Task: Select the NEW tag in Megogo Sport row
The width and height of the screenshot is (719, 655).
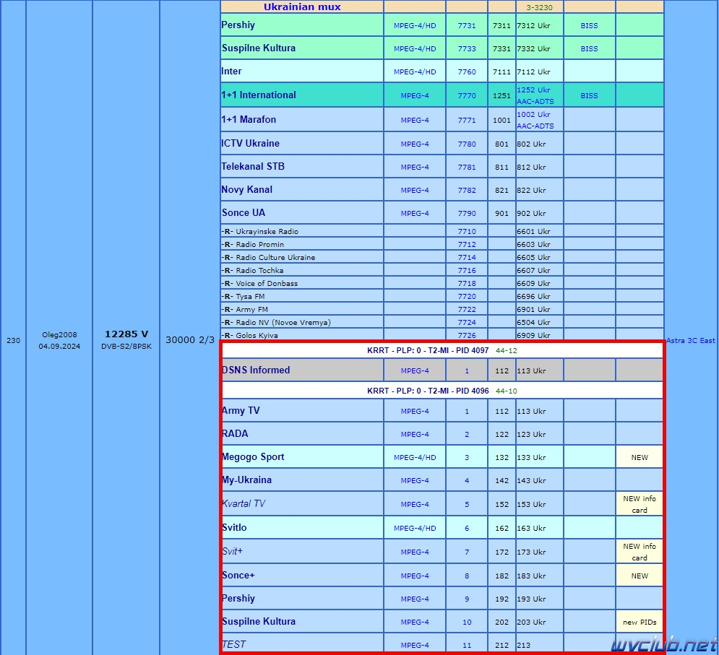Action: (x=640, y=457)
